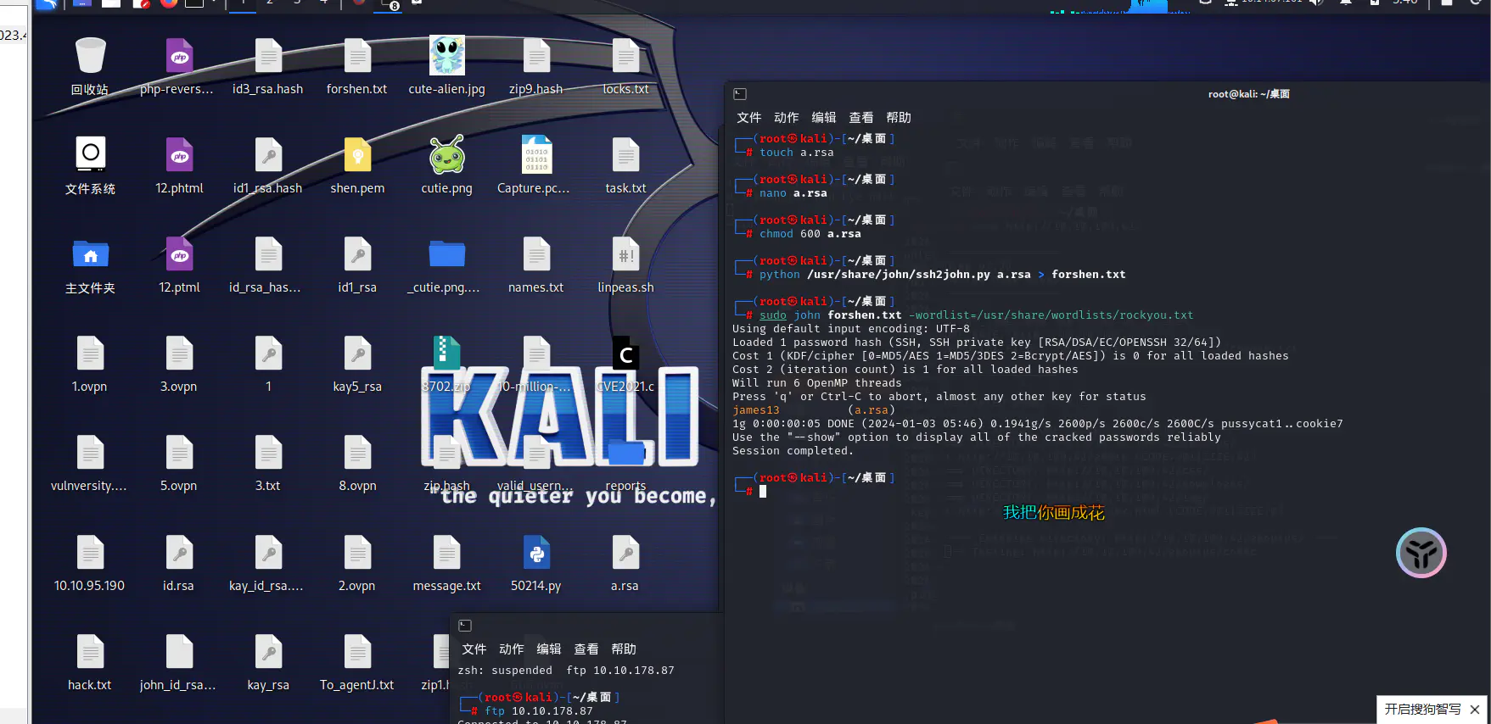Select the cute-alien.jpg image icon
1491x724 pixels.
pyautogui.click(x=446, y=56)
